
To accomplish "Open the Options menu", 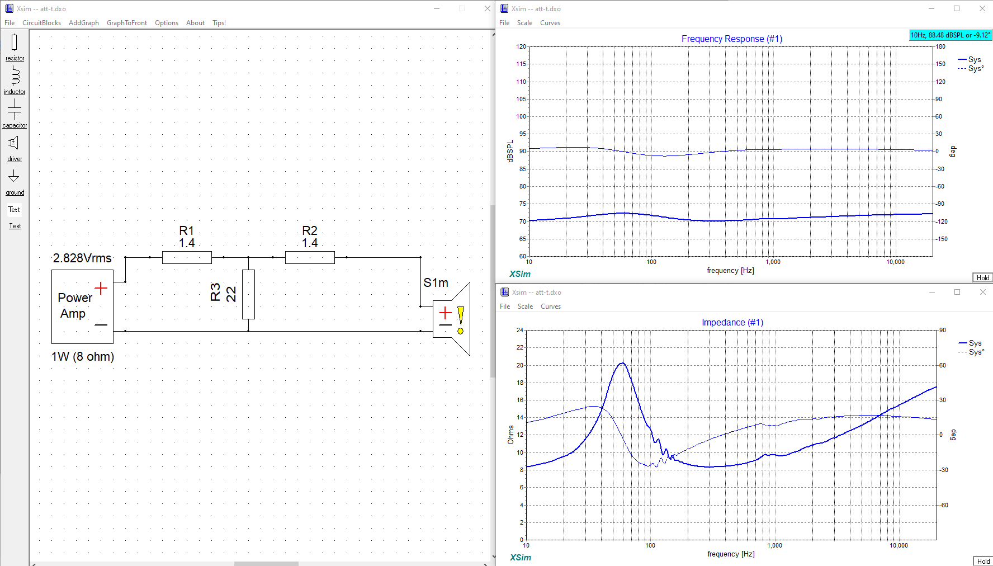I will [167, 23].
